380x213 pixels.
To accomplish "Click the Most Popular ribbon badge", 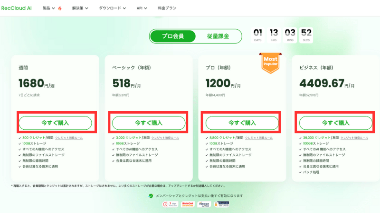I will (270, 63).
